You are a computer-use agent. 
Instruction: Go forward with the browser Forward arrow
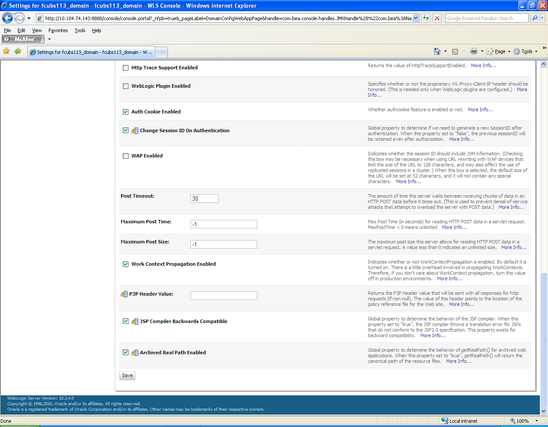[20, 18]
